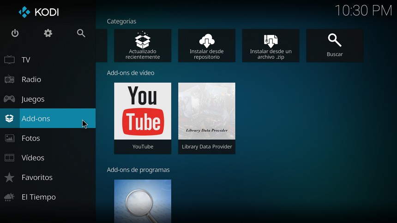Screen dimensions: 397x223
Task: Open the Radio menu item
Action: [x=48, y=79]
